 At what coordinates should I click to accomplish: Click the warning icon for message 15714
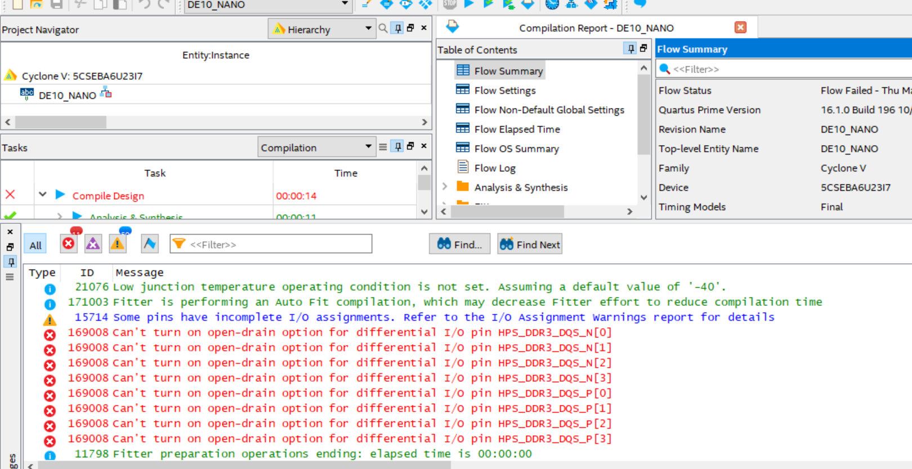(x=50, y=320)
